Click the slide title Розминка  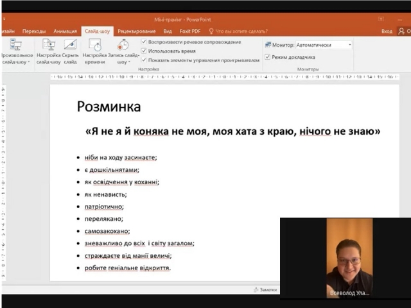[109, 107]
